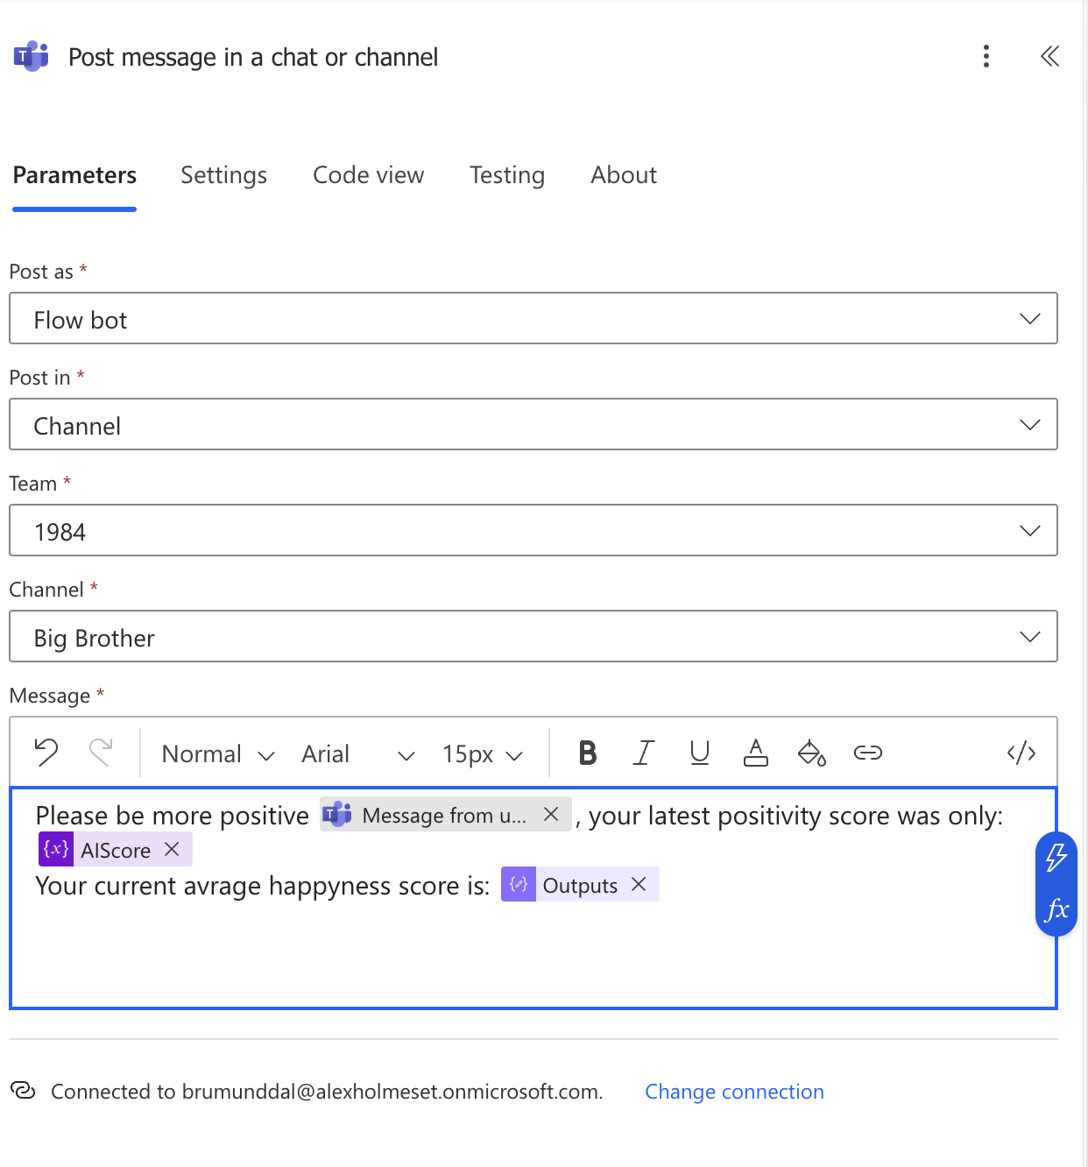Switch to the Code view tab
The height and width of the screenshot is (1167, 1088).
[x=368, y=175]
